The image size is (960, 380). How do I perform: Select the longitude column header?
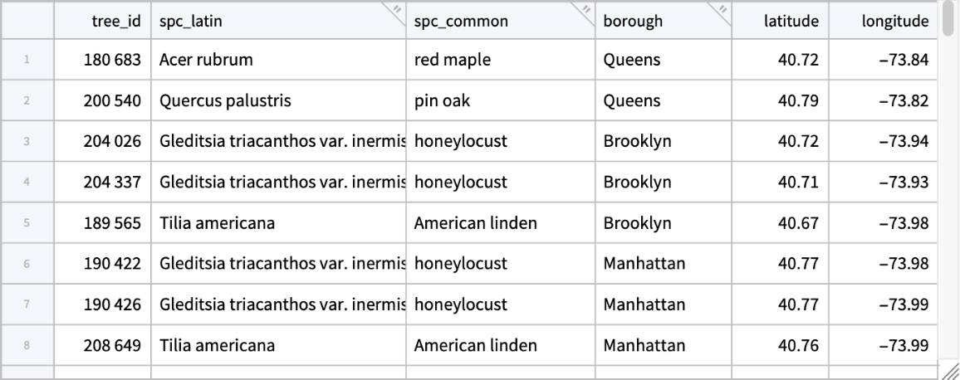883,22
